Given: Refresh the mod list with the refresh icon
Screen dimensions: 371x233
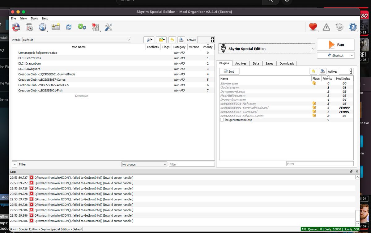Looking at the screenshot, I should (69, 27).
